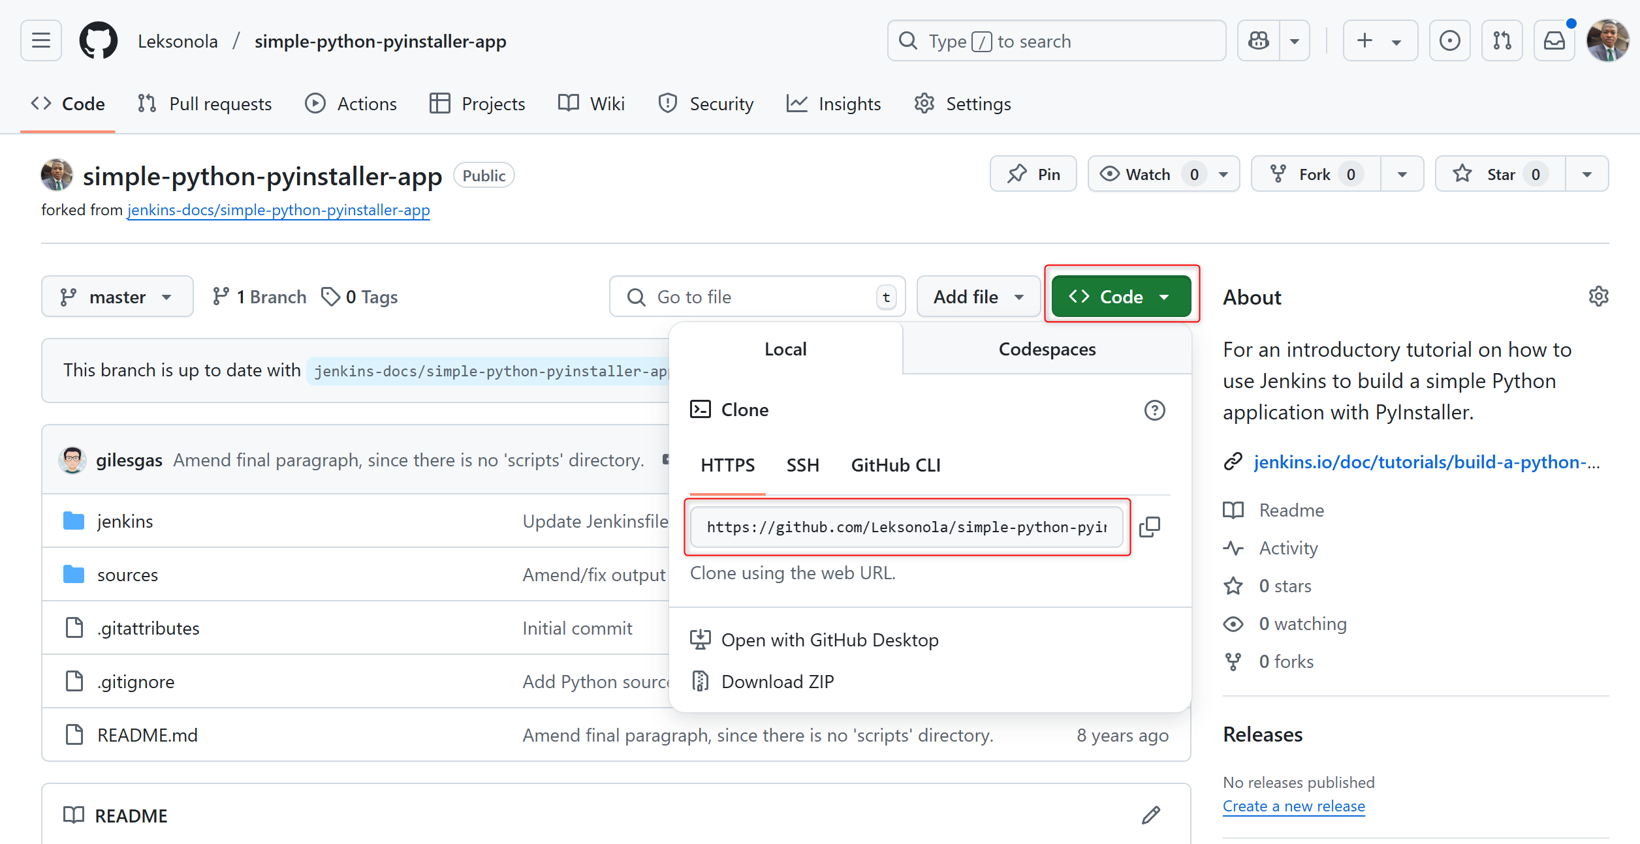This screenshot has height=844, width=1640.
Task: Click the GitHub Octocat logo
Action: (x=99, y=41)
